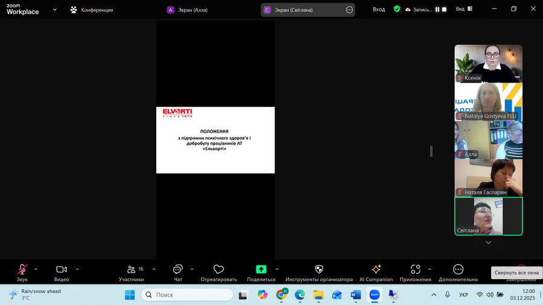This screenshot has height=305, width=543.
Task: Pause the meeting recording
Action: coord(437,10)
